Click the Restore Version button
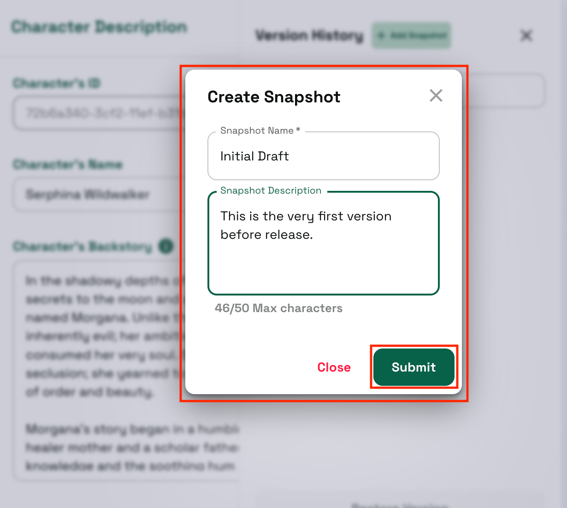567x508 pixels. [400, 504]
